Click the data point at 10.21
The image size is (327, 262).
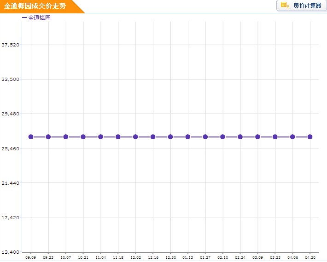click(83, 137)
